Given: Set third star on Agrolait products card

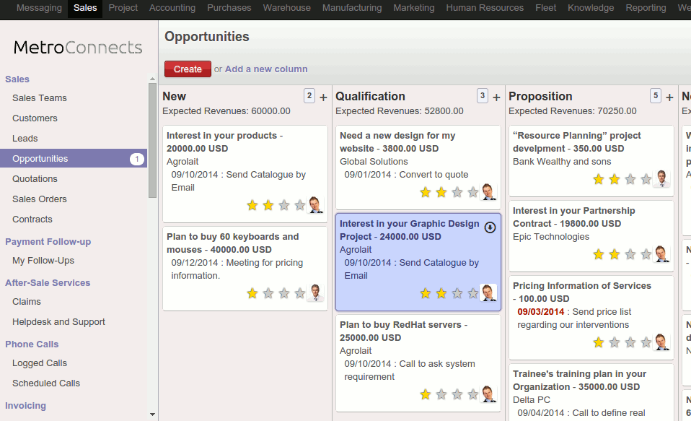Looking at the screenshot, I should (x=284, y=205).
